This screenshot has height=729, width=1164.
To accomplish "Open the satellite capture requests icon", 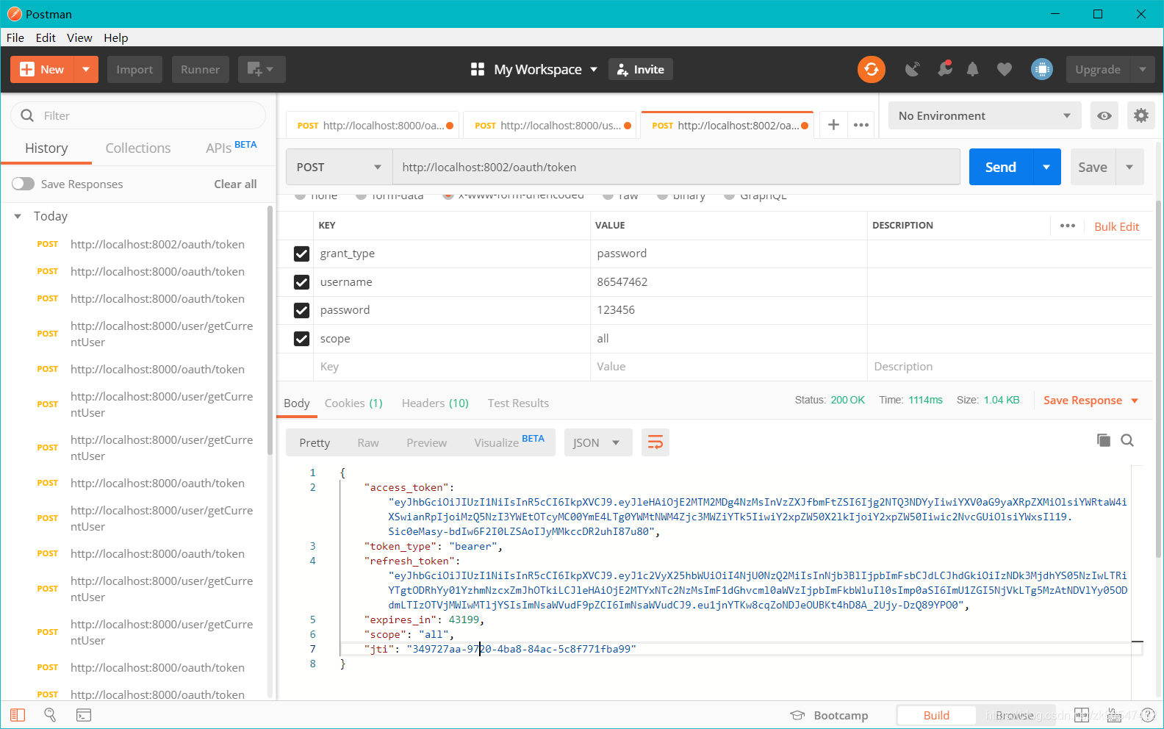I will click(913, 69).
